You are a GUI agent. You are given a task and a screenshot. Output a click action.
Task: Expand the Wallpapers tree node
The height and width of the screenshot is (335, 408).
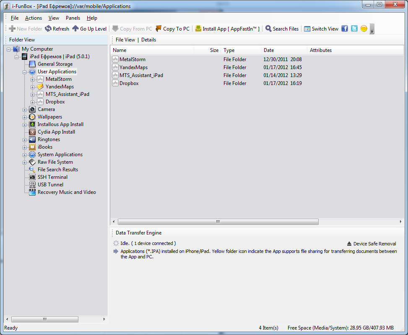pos(24,117)
